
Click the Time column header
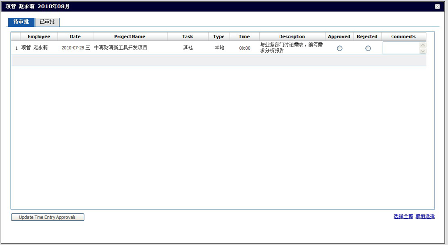pos(244,37)
